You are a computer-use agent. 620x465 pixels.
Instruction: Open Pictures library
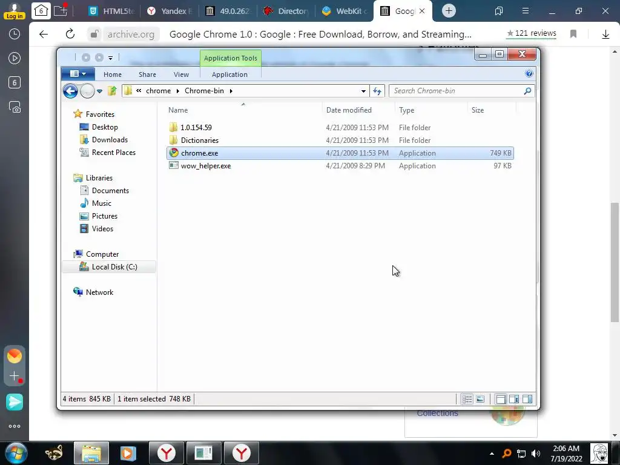(x=104, y=216)
